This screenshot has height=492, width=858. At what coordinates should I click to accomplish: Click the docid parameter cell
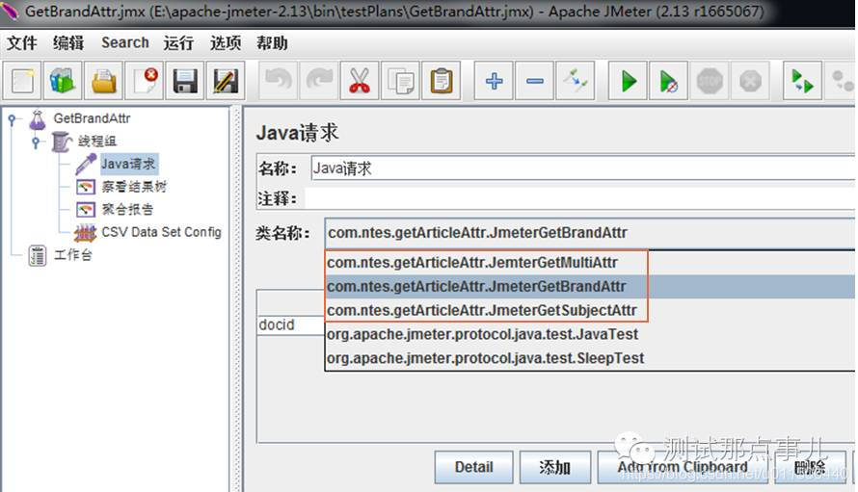point(290,324)
